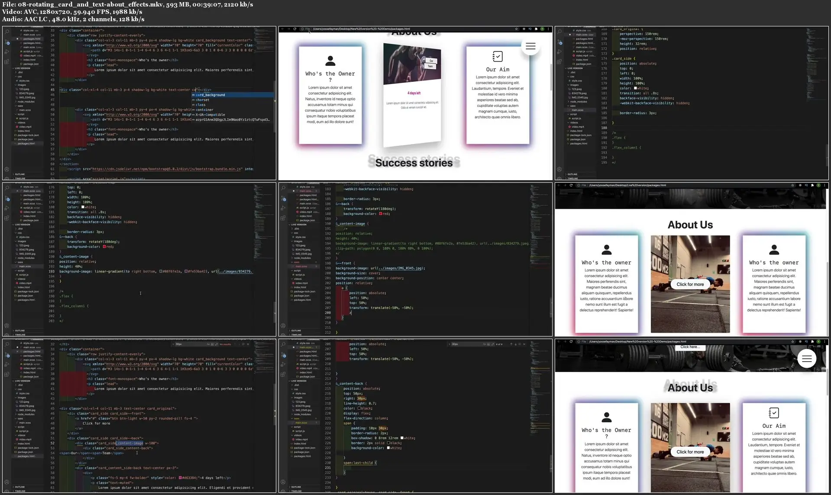Open the Manage gear icon in VS Code
The width and height of the screenshot is (831, 495).
(6, 178)
